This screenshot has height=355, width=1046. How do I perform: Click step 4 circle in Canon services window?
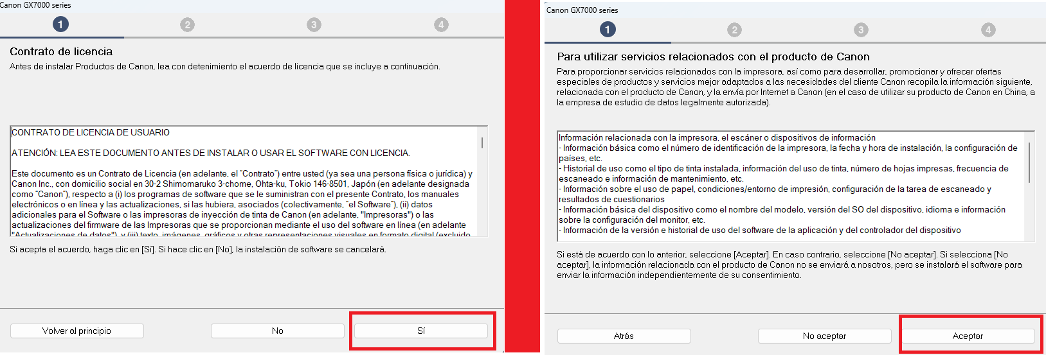(988, 30)
